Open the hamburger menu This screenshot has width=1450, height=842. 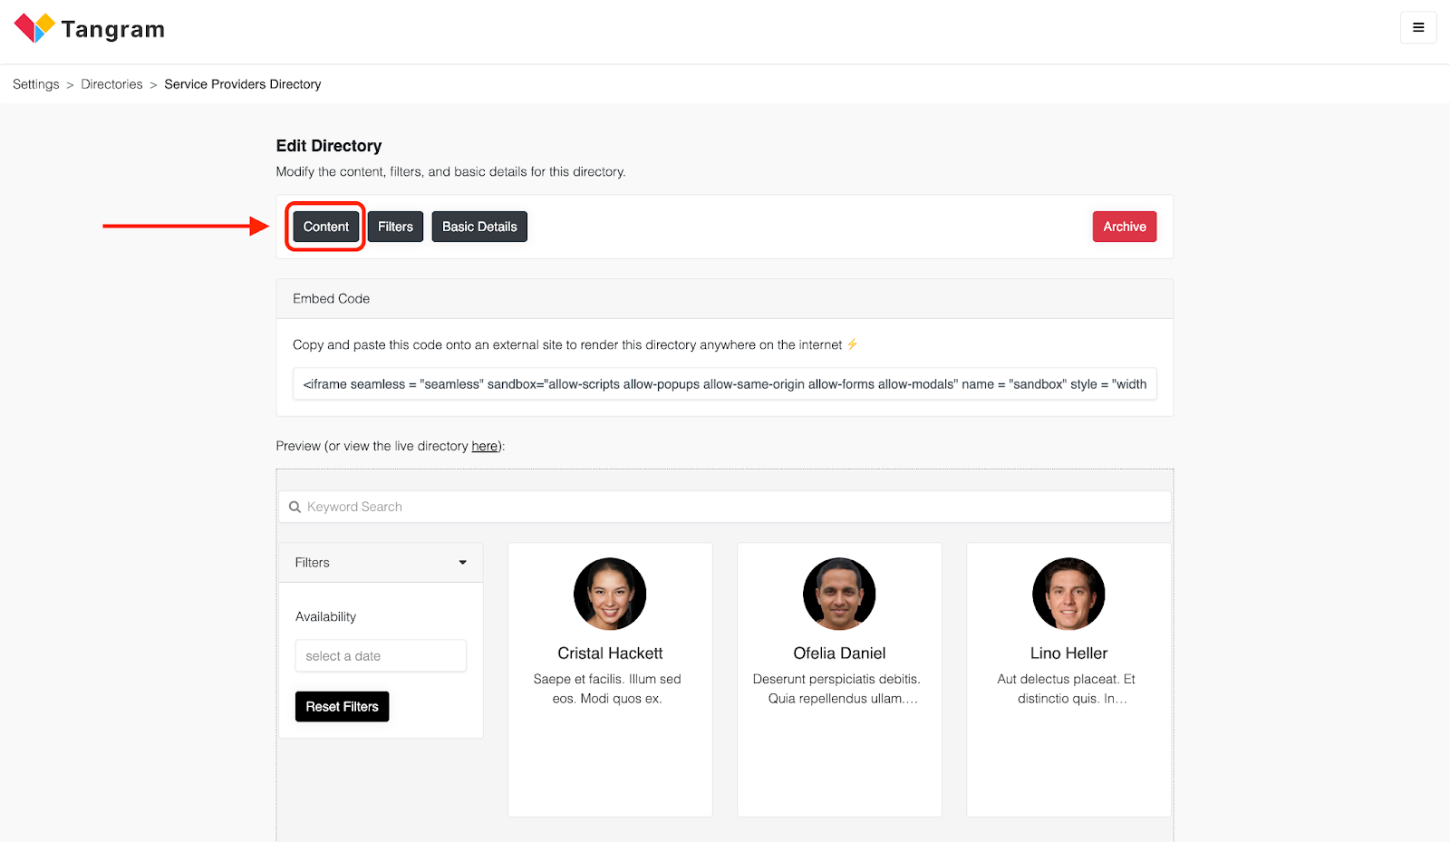(x=1418, y=27)
